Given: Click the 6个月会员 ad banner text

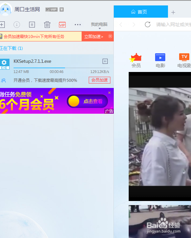Looking at the screenshot, I should (27, 105).
